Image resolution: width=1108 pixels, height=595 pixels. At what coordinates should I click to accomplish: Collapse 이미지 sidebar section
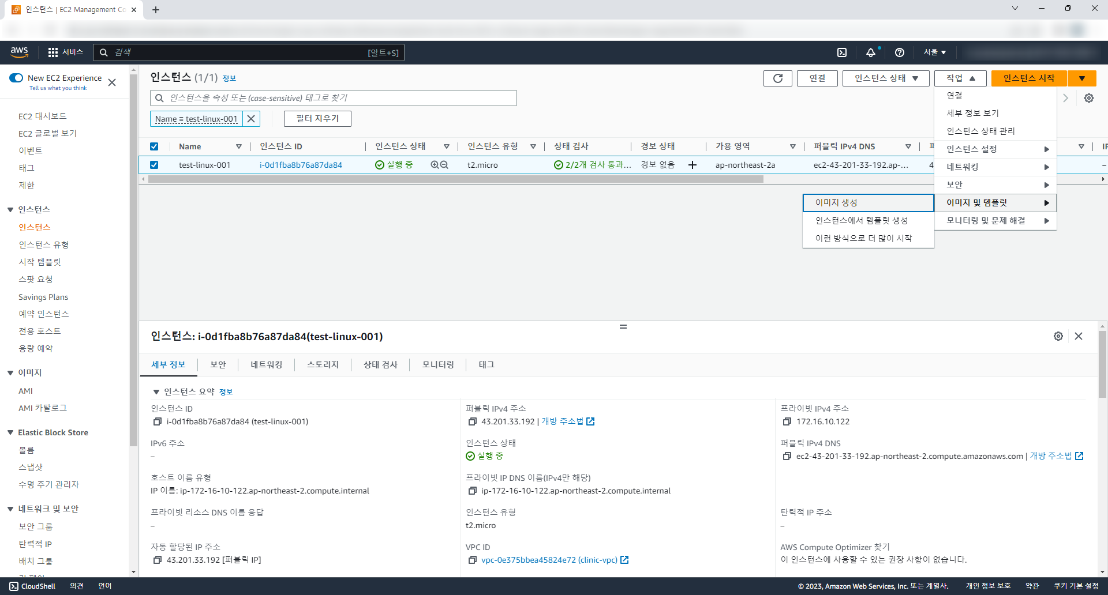(x=10, y=373)
